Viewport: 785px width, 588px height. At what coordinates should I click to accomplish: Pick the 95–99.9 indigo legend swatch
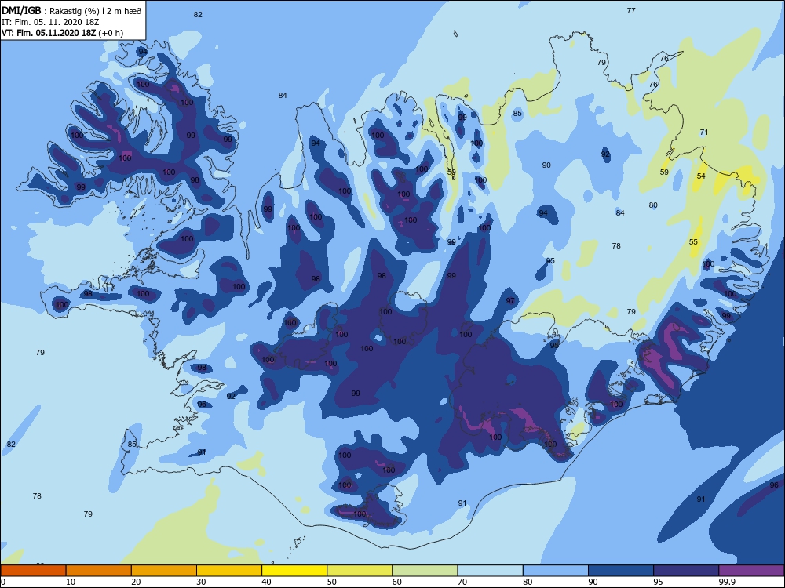pyautogui.click(x=686, y=571)
